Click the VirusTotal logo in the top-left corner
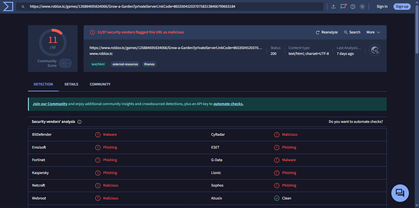The image size is (419, 208). (8, 6)
